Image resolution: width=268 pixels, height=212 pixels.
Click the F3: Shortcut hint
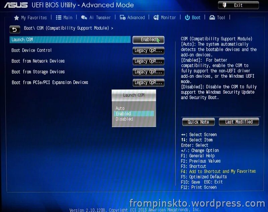click(x=193, y=166)
